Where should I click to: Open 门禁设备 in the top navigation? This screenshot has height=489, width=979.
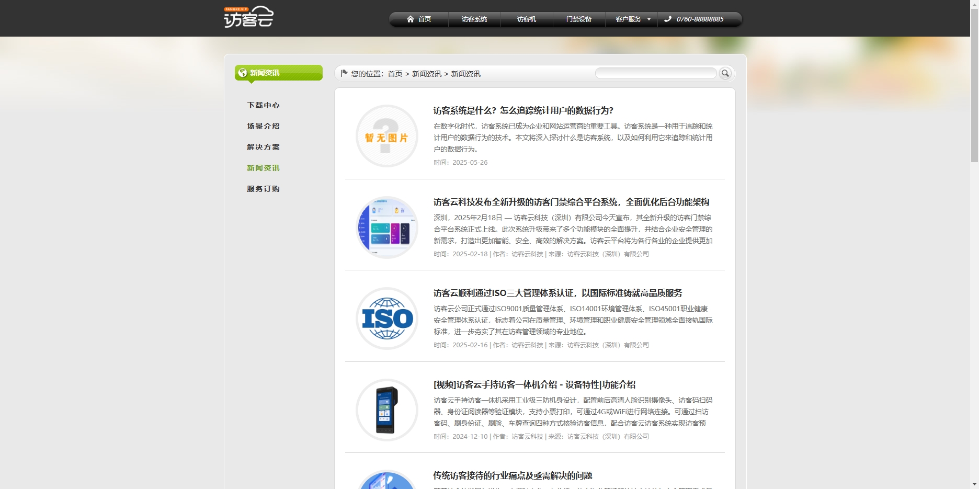click(x=579, y=19)
